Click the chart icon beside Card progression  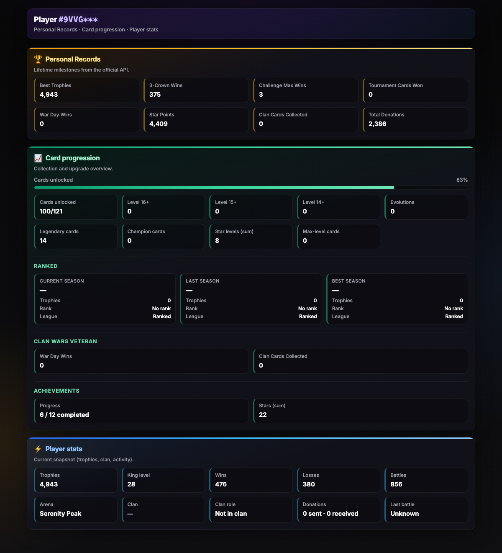click(x=38, y=158)
